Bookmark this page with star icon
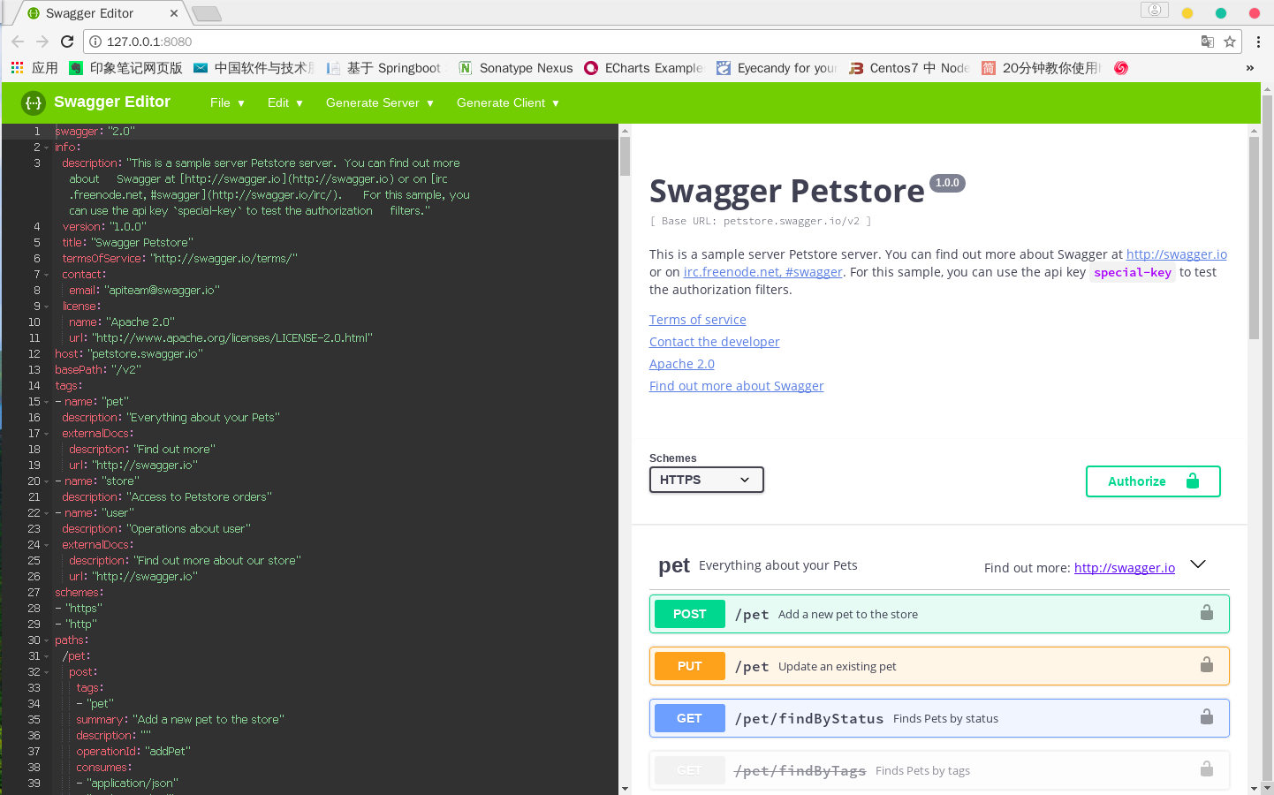1274x795 pixels. click(1229, 42)
